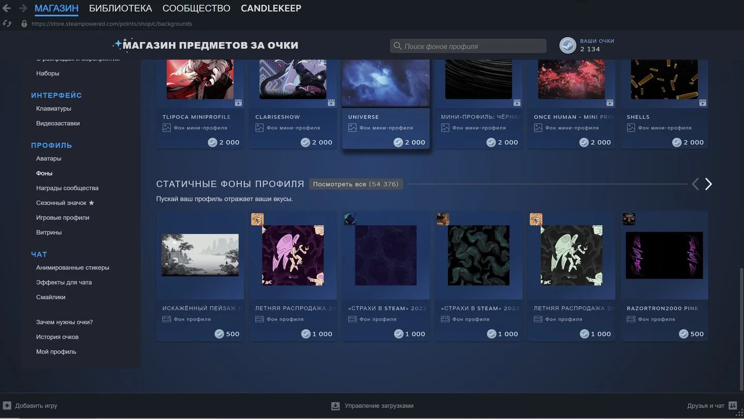Open История очков link

point(57,337)
